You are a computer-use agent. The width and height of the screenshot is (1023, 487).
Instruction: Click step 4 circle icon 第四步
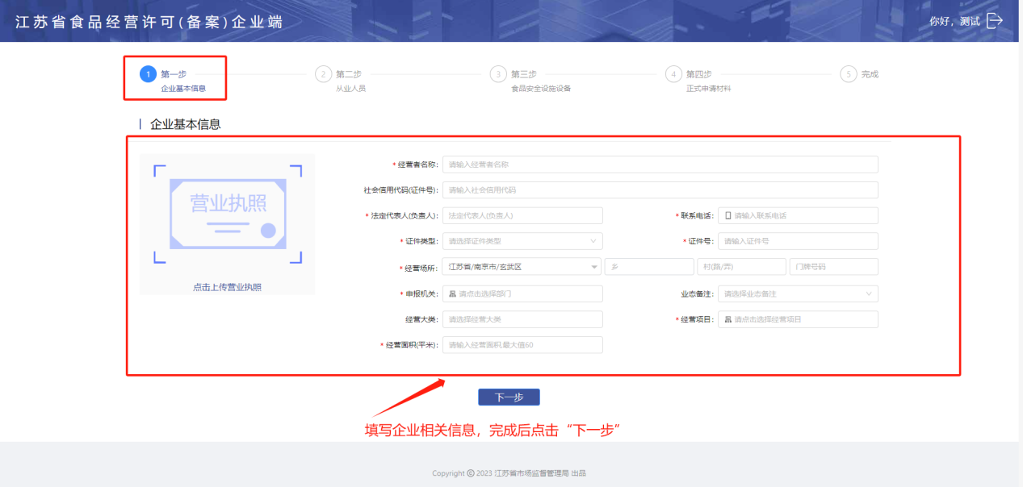pyautogui.click(x=673, y=74)
